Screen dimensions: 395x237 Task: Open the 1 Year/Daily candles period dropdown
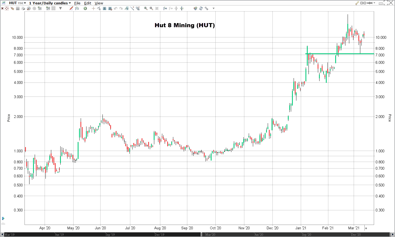click(x=50, y=3)
